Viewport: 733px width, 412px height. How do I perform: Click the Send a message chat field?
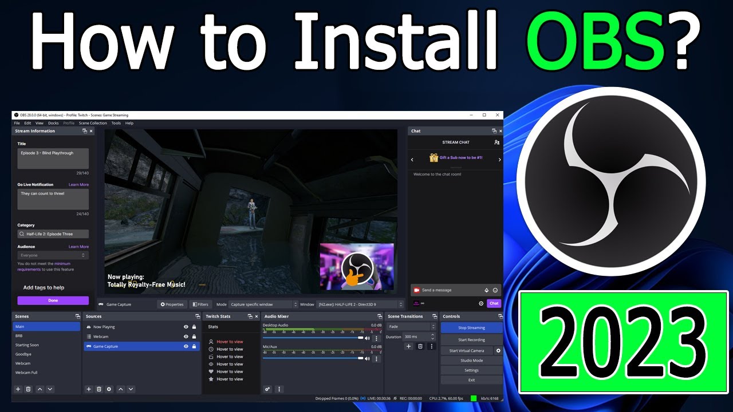pyautogui.click(x=456, y=290)
